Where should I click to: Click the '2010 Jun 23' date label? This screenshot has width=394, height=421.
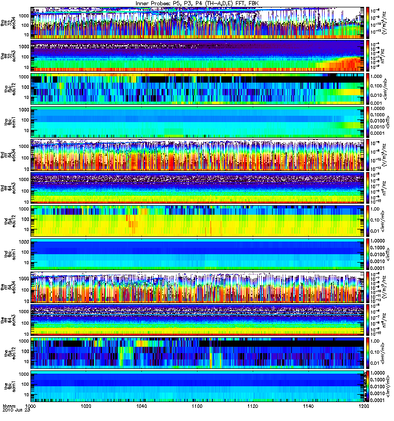point(16,410)
